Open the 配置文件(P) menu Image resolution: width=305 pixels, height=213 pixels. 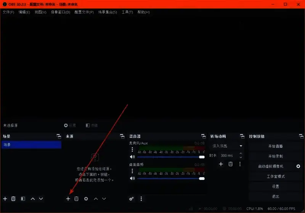[84, 12]
